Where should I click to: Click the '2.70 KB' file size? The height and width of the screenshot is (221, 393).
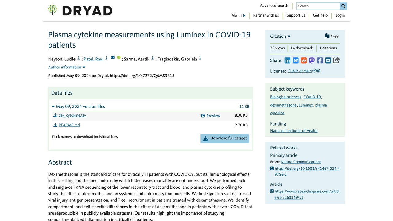click(241, 125)
